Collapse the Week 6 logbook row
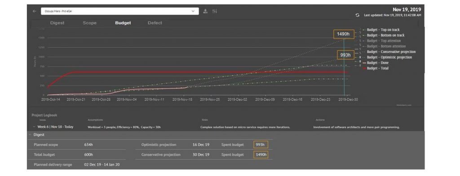The width and height of the screenshot is (460, 176). click(34, 127)
